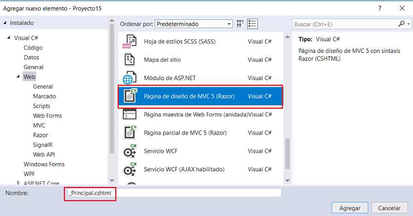Collapse the Web tree node
Screen dimensions: 413x216
(x=18, y=77)
